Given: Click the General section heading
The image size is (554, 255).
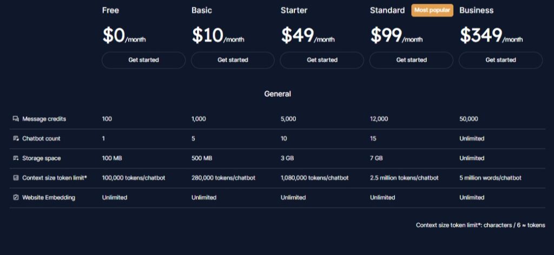Looking at the screenshot, I should click(277, 94).
